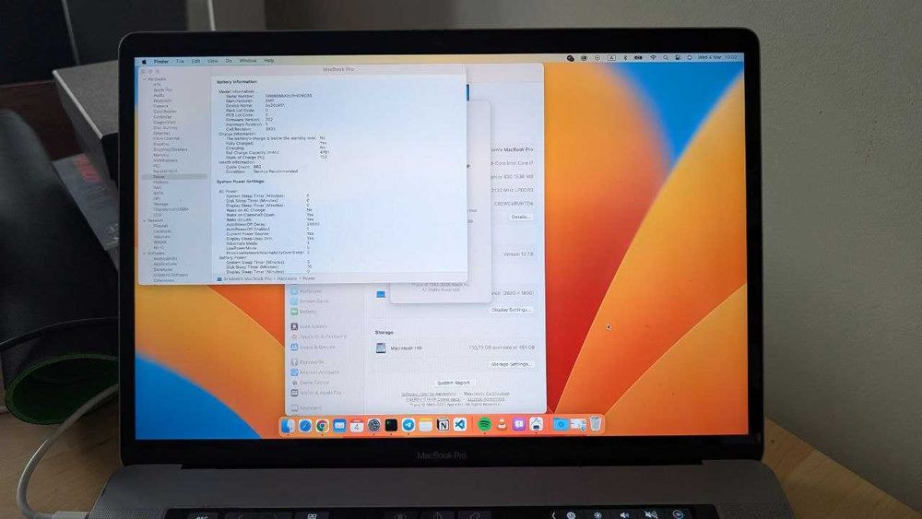Viewport: 922px width, 519px height.
Task: Click the Display Settings... button
Action: 511,309
